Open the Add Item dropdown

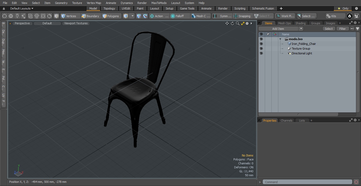point(281,29)
